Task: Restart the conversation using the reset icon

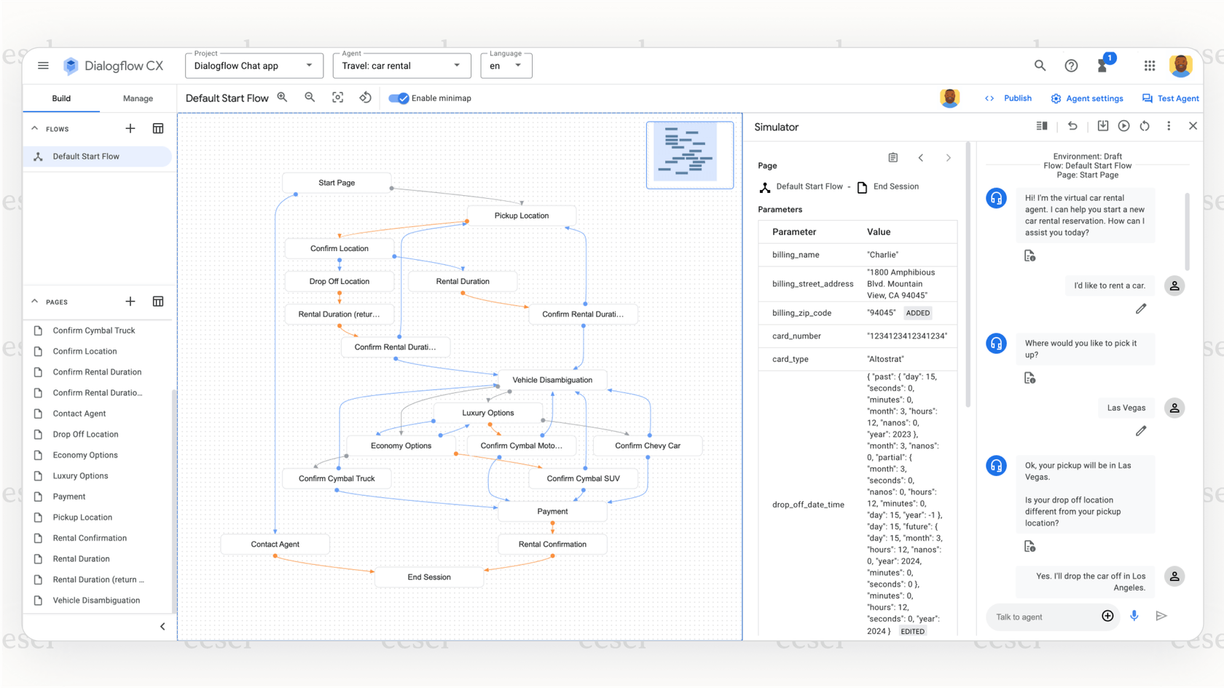Action: (1145, 126)
